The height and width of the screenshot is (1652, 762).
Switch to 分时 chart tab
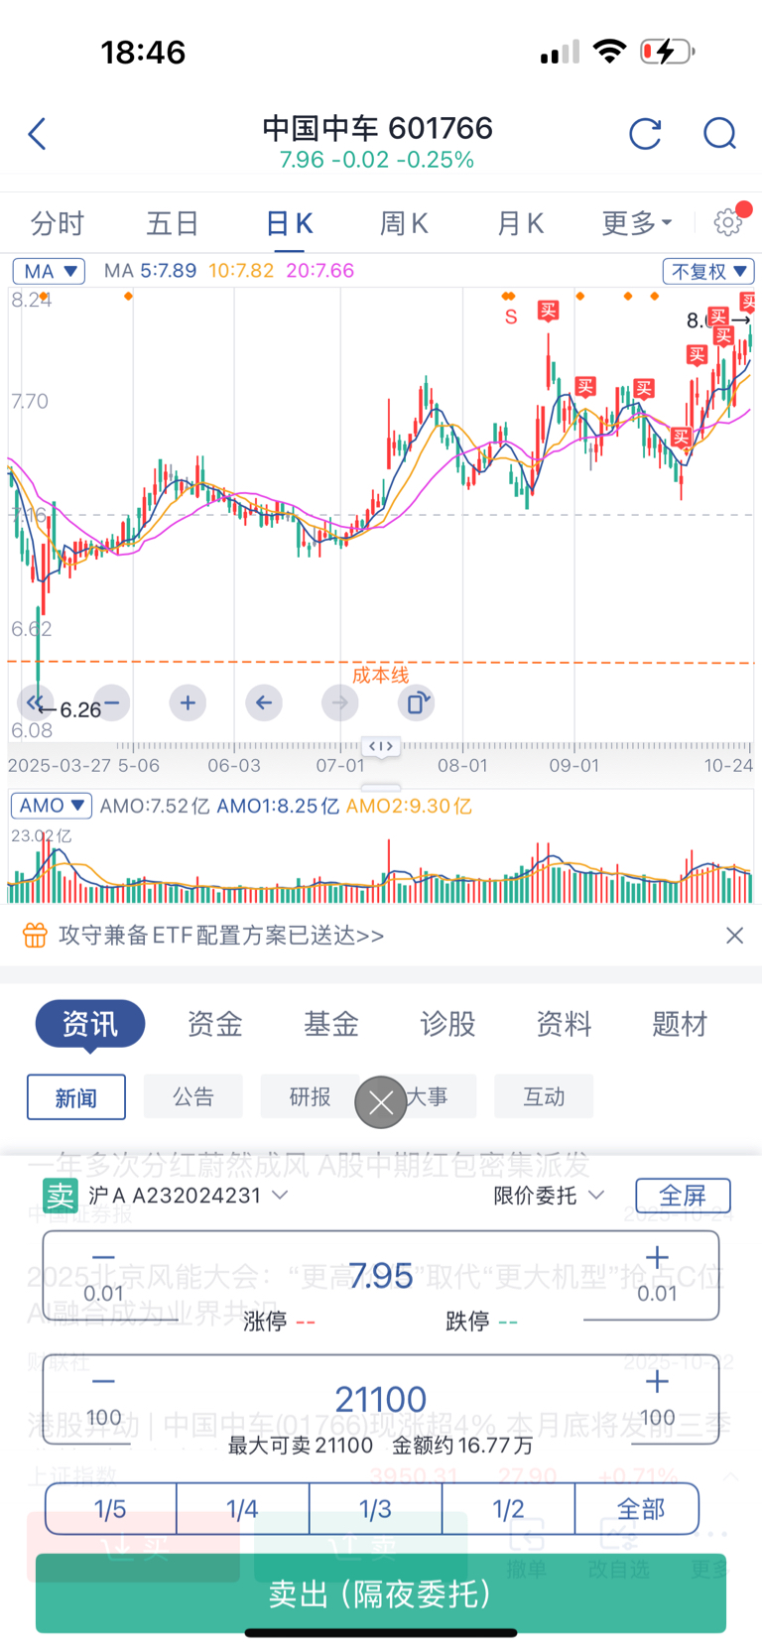point(58,223)
